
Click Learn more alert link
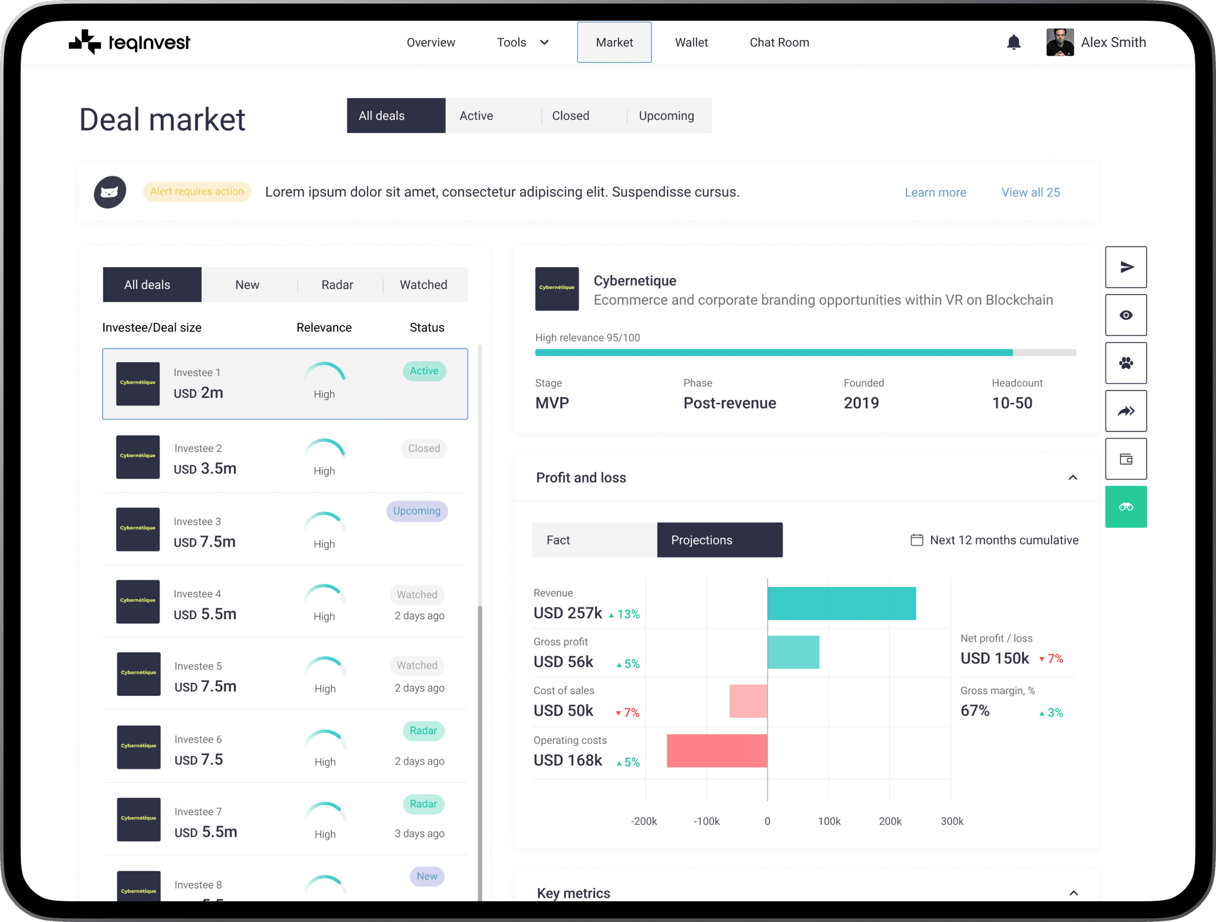pos(935,192)
